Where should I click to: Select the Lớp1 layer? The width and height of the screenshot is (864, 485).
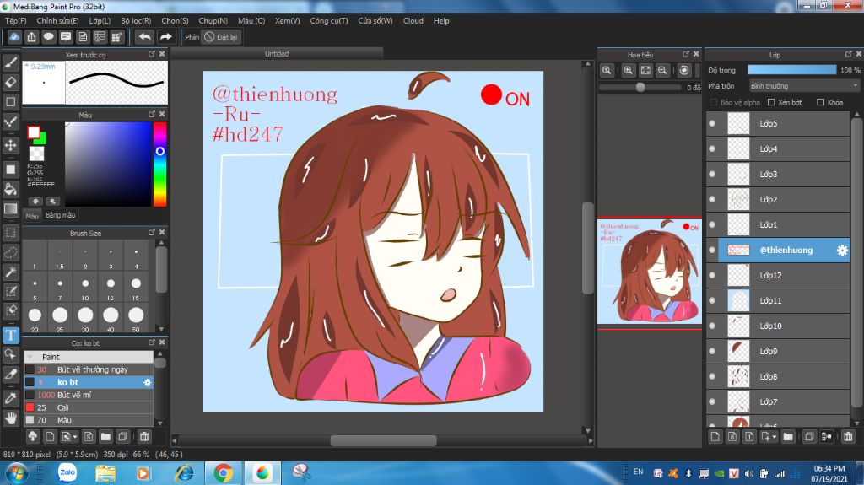[778, 225]
